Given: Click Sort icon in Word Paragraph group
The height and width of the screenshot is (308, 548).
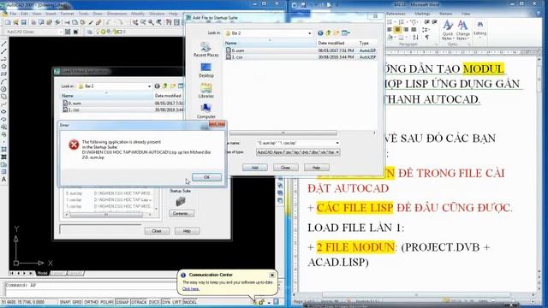Looking at the screenshot, I should click(x=415, y=38).
